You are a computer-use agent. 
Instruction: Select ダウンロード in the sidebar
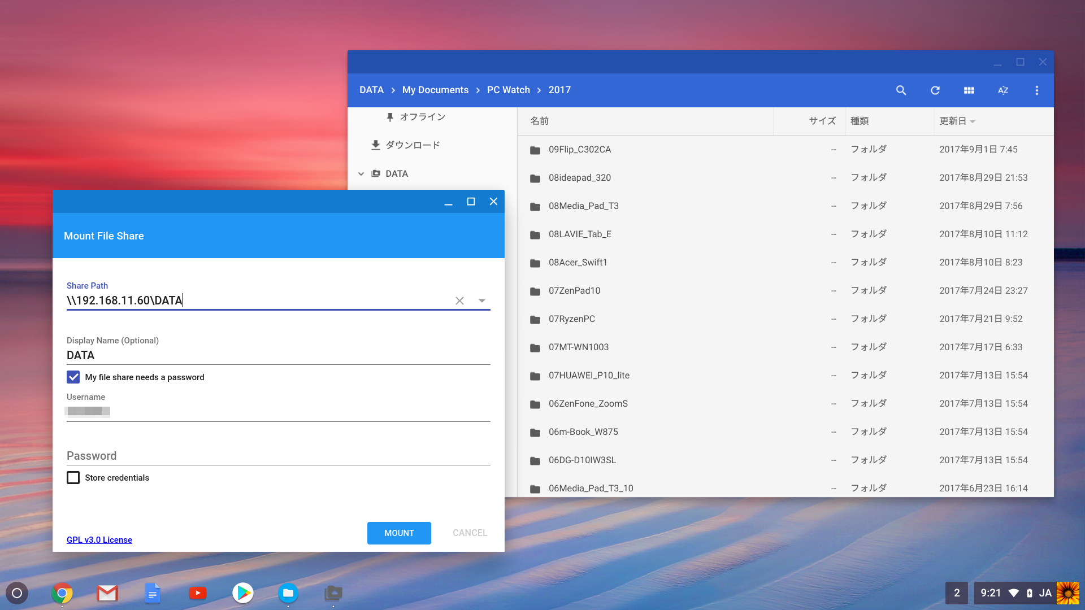click(x=413, y=145)
